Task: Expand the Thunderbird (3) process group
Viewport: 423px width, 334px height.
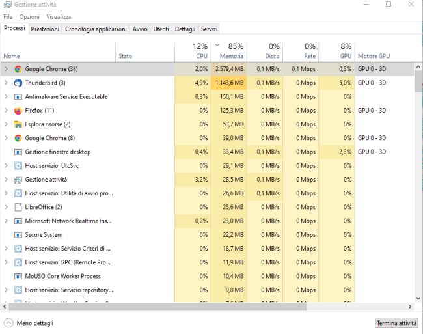Action: [x=7, y=83]
